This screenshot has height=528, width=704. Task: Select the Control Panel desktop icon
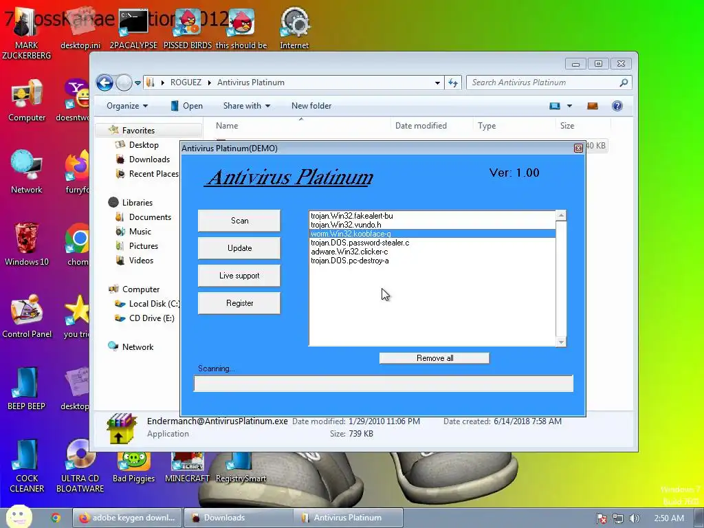(x=27, y=316)
